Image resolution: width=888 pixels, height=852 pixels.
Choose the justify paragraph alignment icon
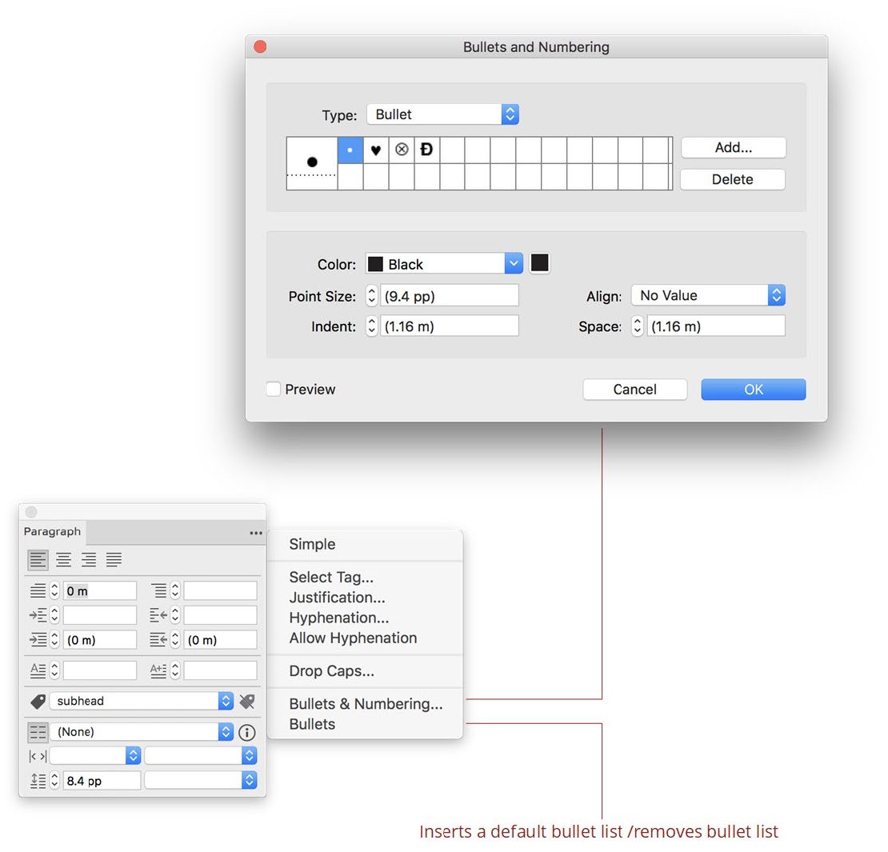click(114, 560)
